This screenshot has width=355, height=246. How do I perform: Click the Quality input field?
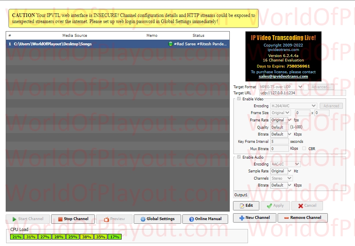[279, 127]
